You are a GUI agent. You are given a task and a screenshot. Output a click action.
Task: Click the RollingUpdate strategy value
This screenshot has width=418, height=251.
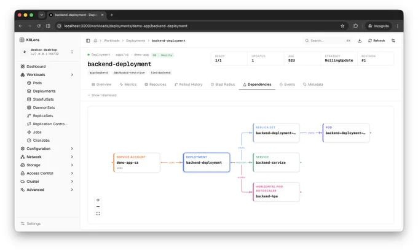click(339, 61)
